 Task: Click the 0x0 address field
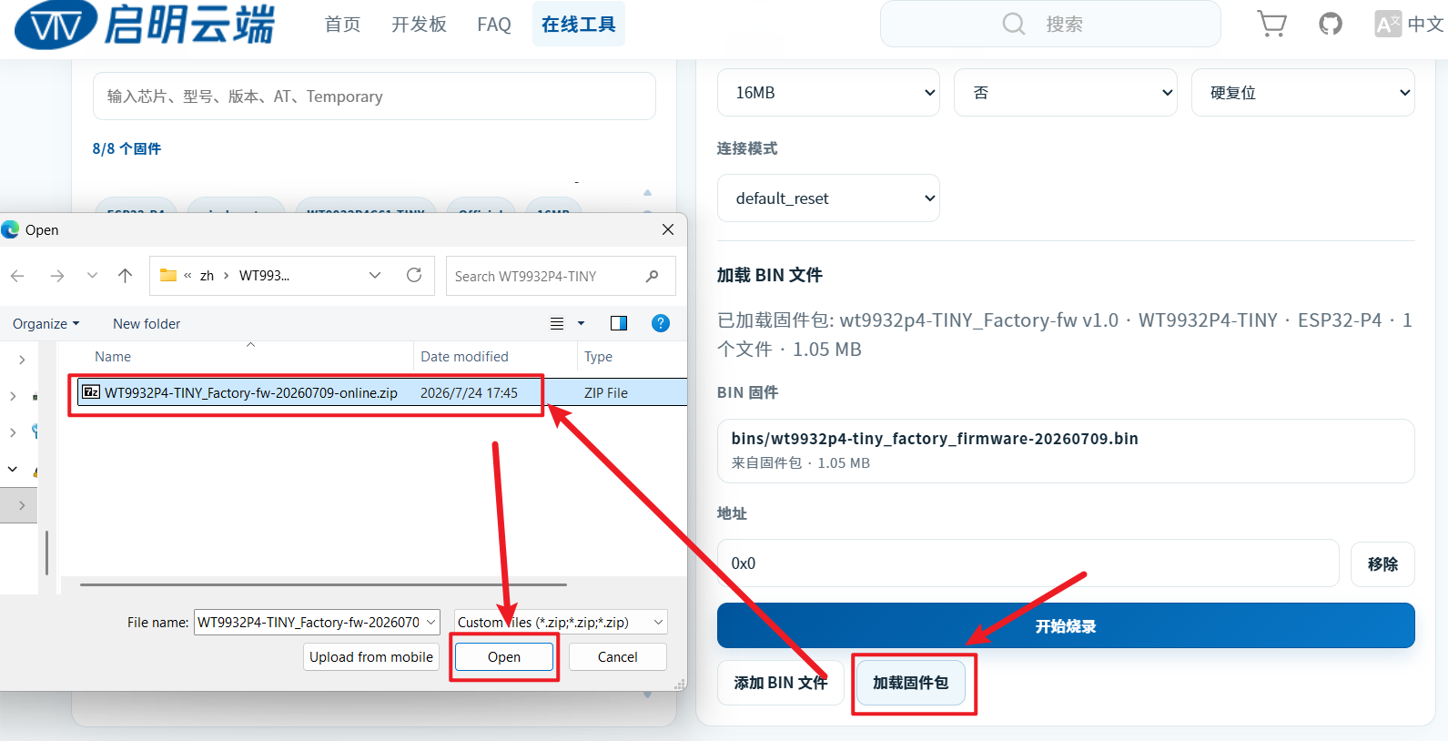coord(1028,563)
